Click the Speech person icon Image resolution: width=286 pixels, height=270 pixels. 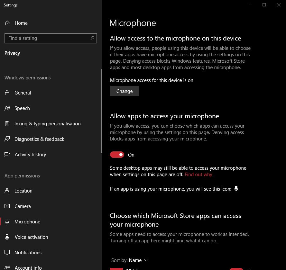pyautogui.click(x=7, y=108)
